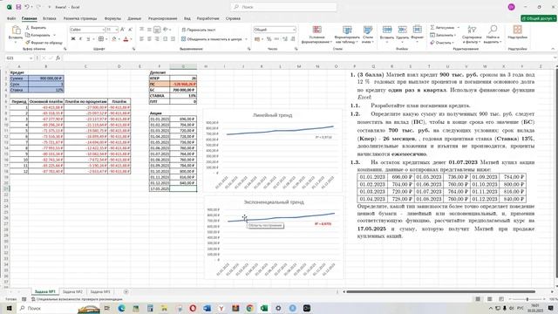Image resolution: width=558 pixels, height=314 pixels.
Task: Select the exponential trend chart title
Action: point(274,201)
